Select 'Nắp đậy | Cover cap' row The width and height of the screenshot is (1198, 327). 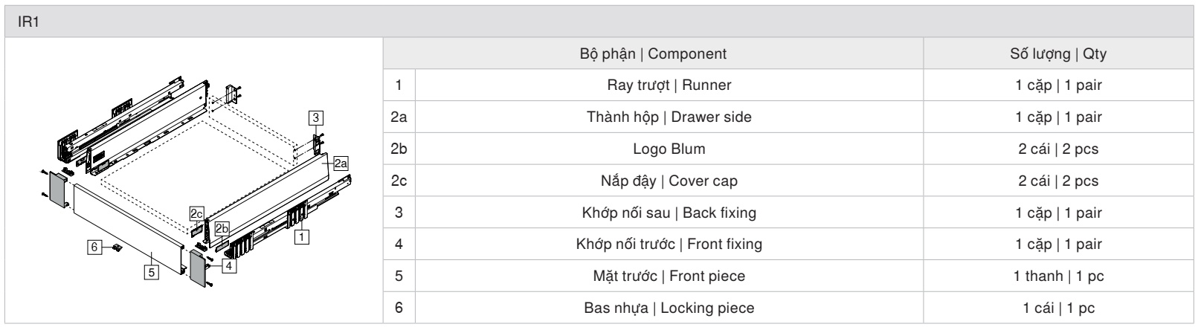788,181
